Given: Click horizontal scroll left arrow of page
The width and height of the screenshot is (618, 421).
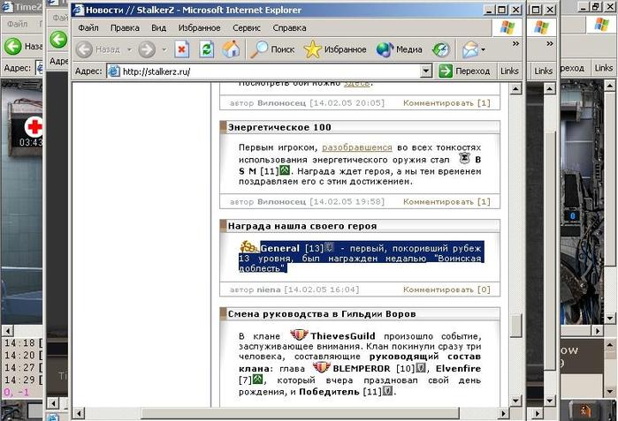Looking at the screenshot, I should click(x=79, y=414).
